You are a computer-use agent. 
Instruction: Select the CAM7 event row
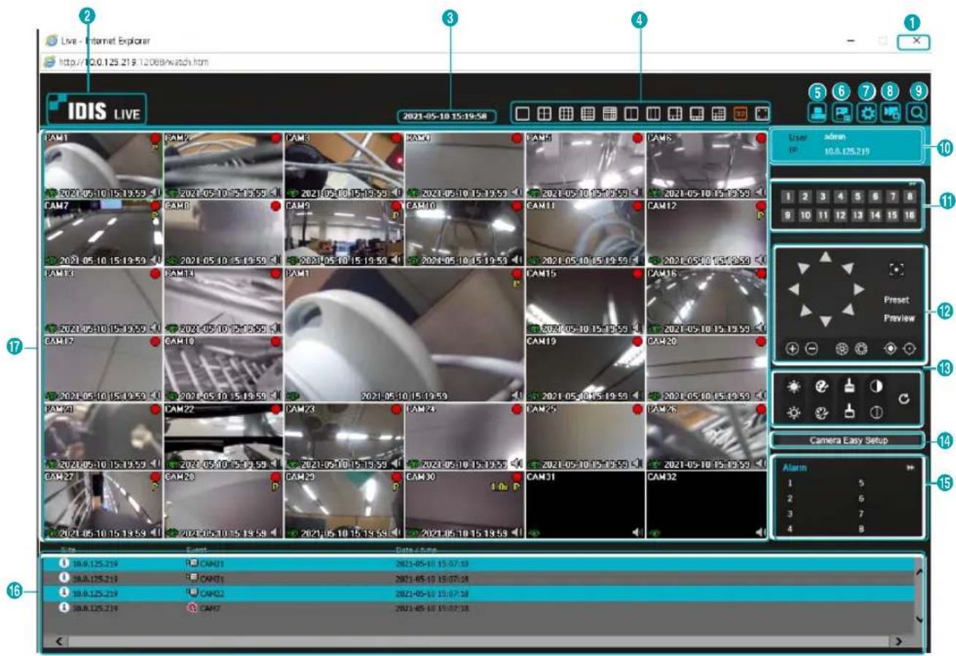(x=478, y=608)
